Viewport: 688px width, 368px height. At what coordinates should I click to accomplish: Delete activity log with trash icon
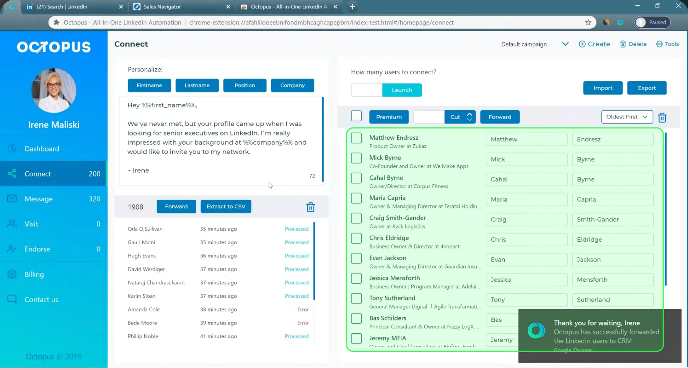[x=310, y=207]
